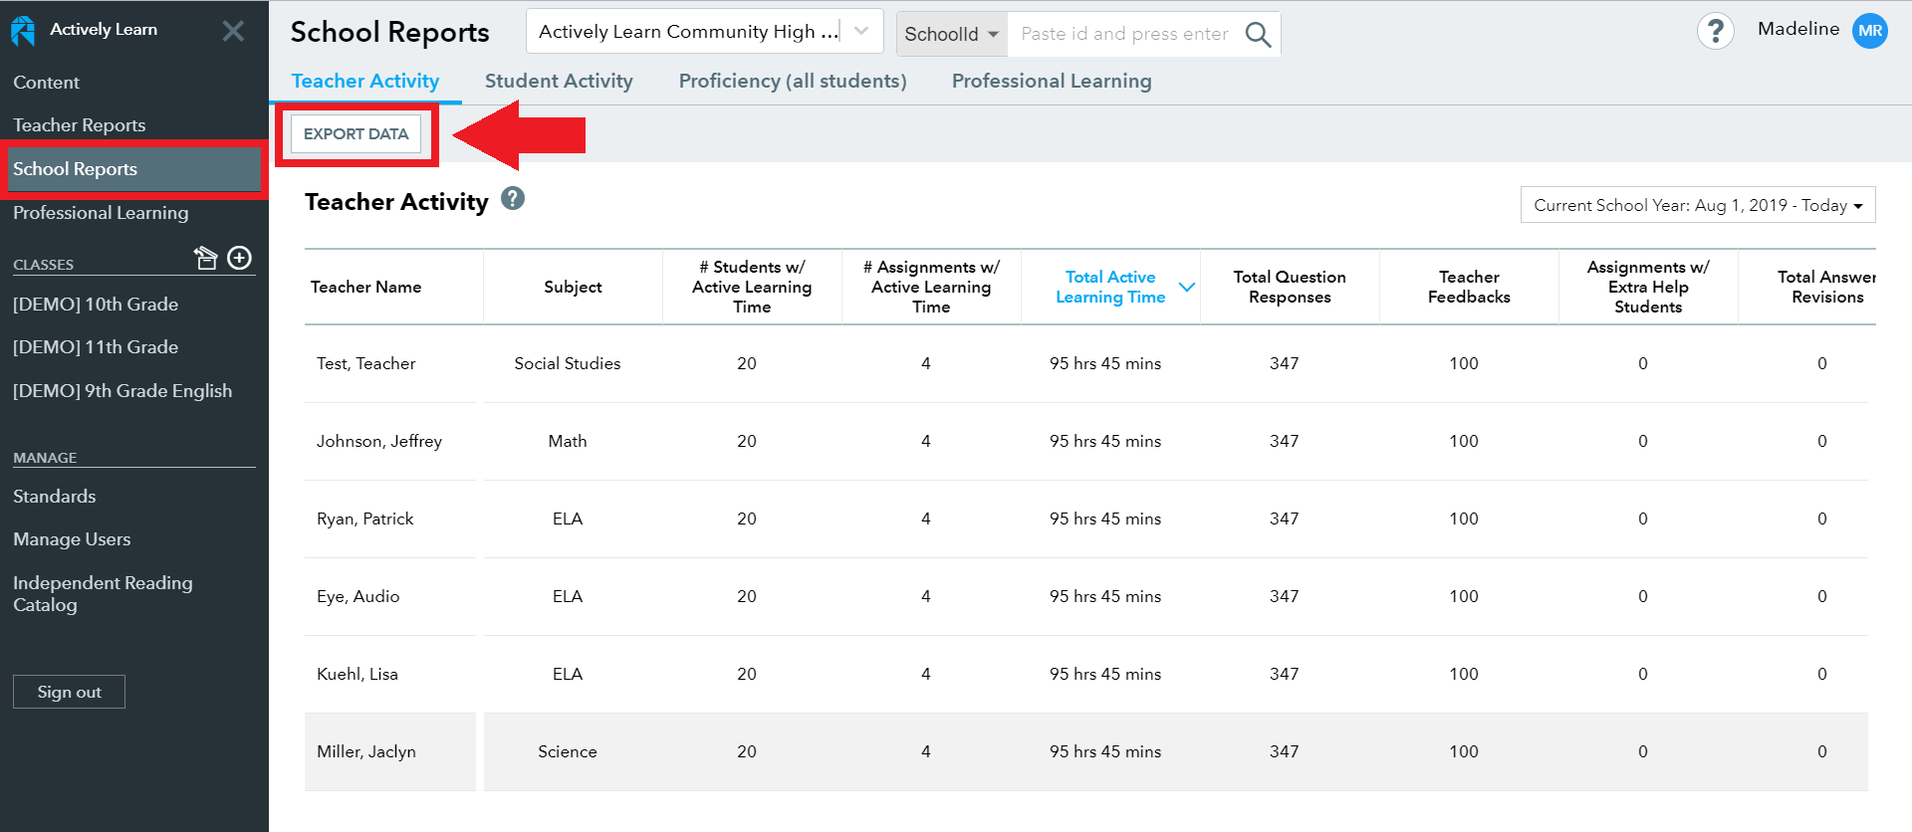Image resolution: width=1912 pixels, height=832 pixels.
Task: Close the sidebar with the X icon
Action: 233,31
